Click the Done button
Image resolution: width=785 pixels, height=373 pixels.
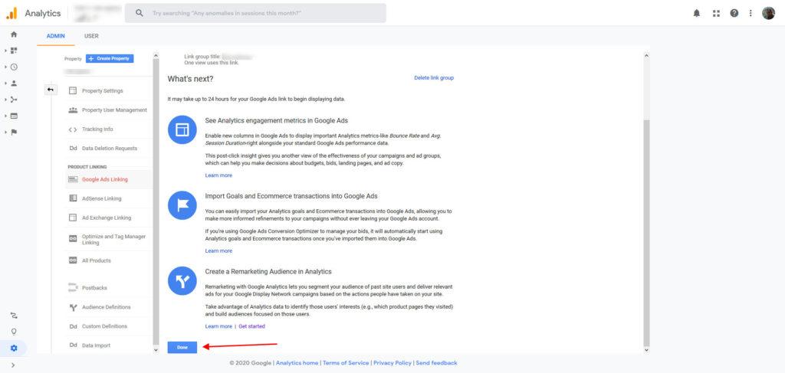[182, 348]
